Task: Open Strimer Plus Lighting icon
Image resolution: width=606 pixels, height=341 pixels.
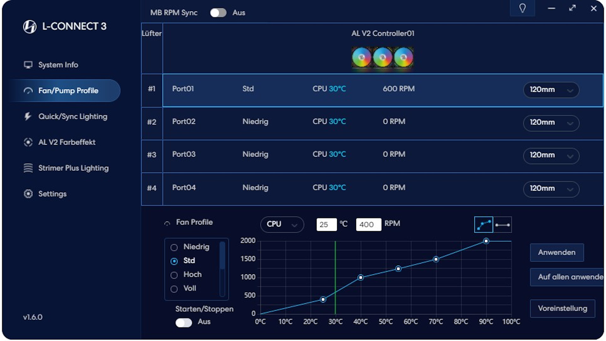Action: point(28,168)
